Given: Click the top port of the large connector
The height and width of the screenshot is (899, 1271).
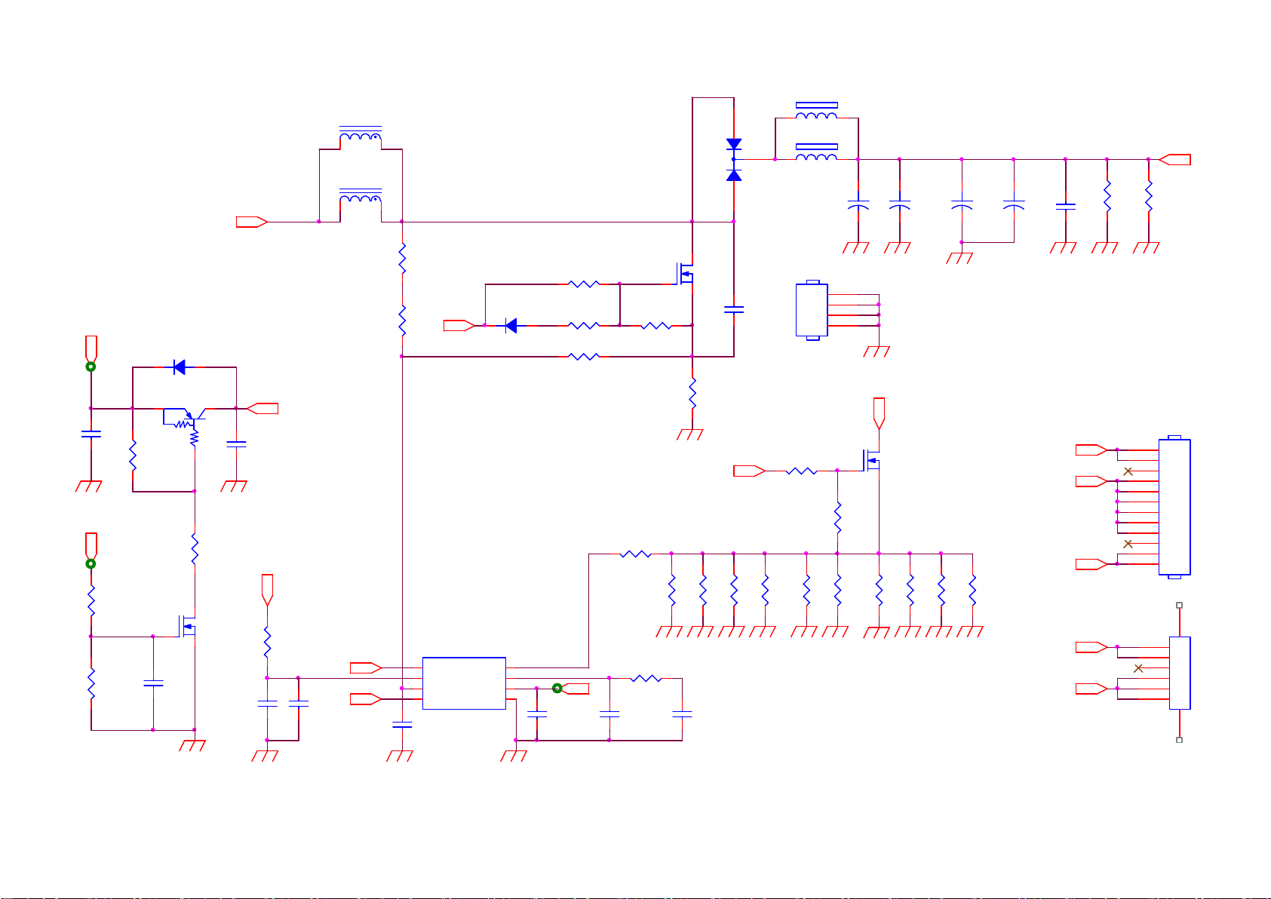Looking at the screenshot, I should click(1091, 450).
